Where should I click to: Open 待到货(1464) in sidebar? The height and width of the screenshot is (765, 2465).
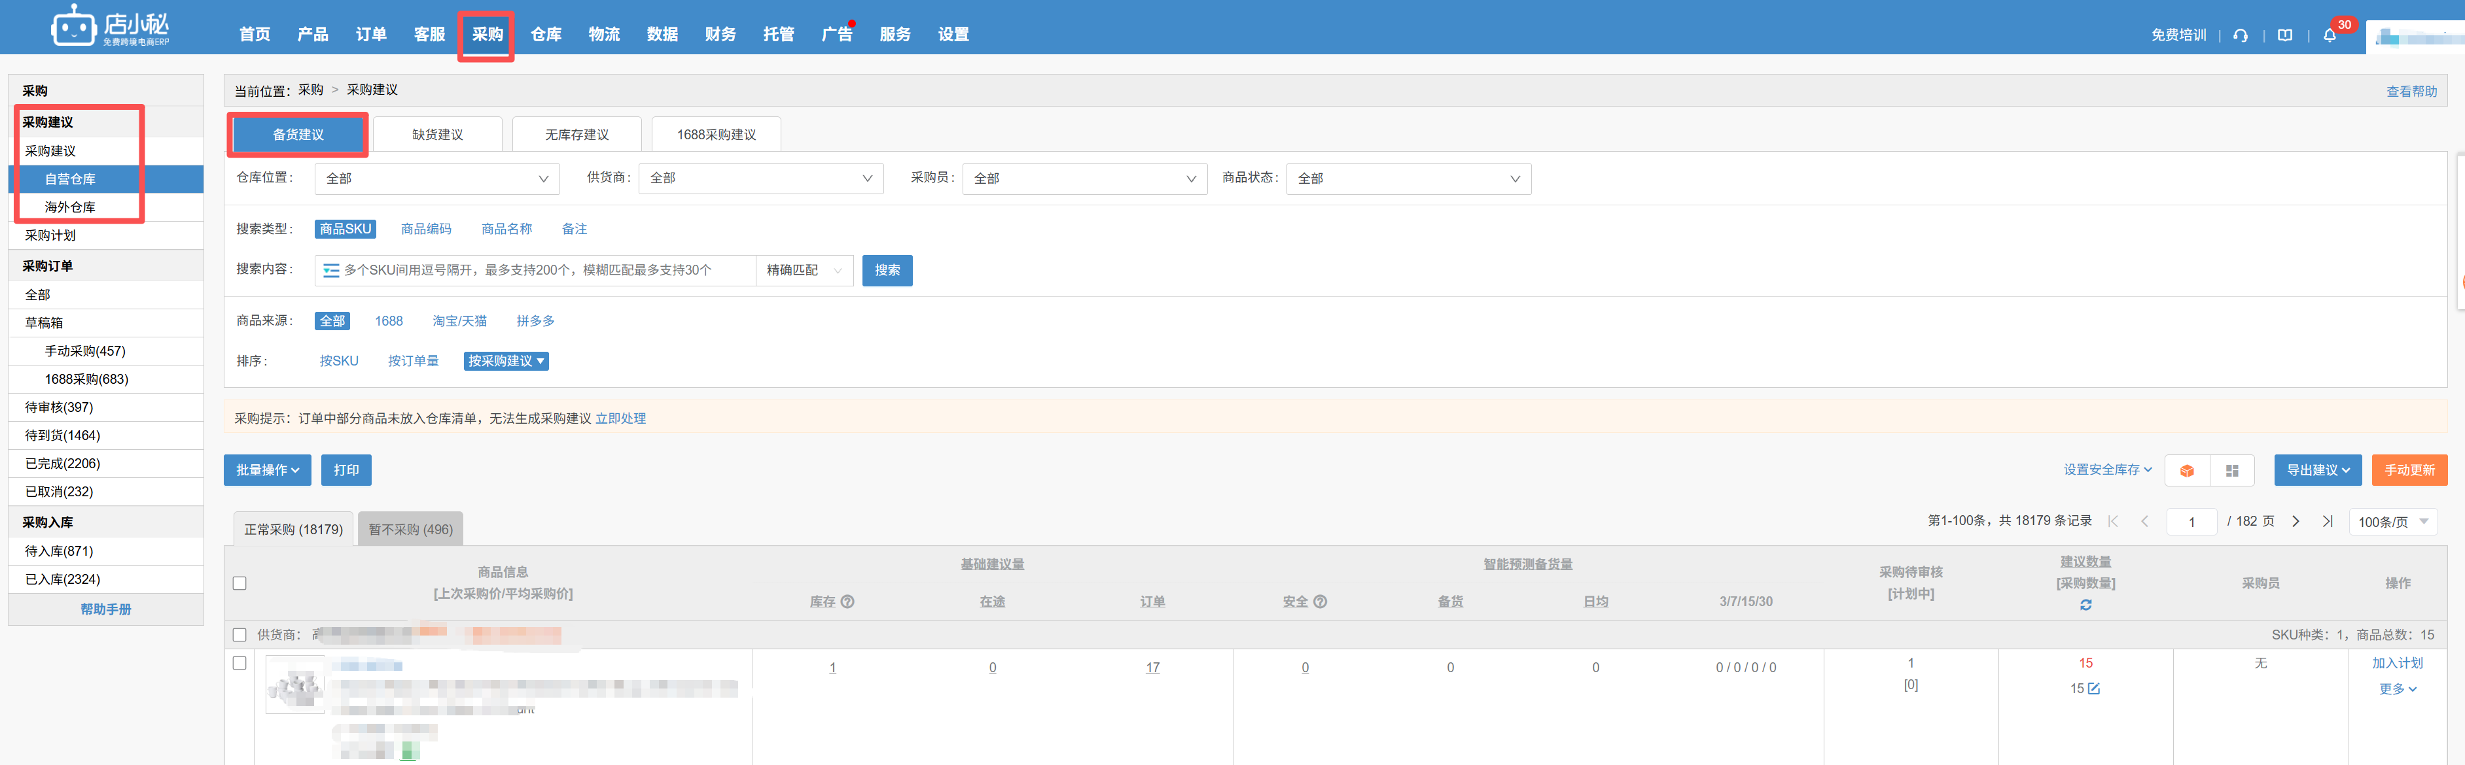click(105, 436)
